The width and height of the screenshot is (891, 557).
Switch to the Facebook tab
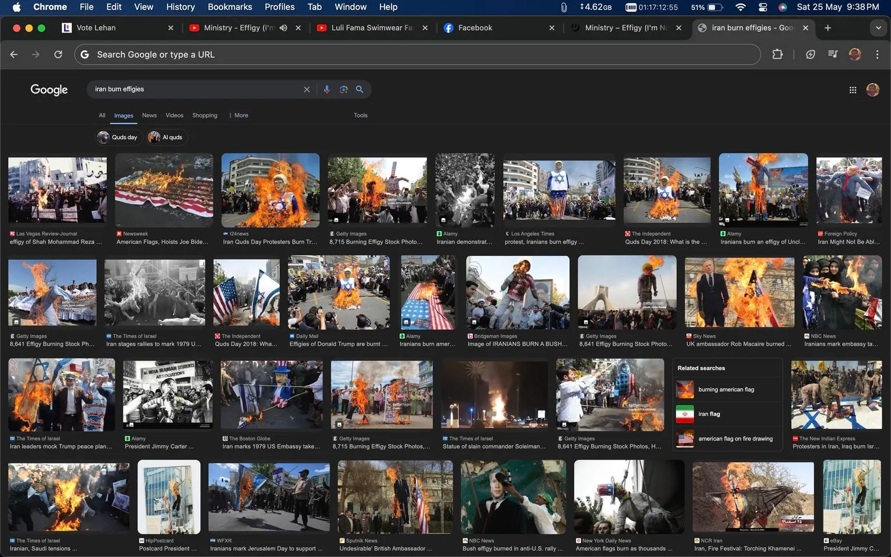click(x=475, y=27)
